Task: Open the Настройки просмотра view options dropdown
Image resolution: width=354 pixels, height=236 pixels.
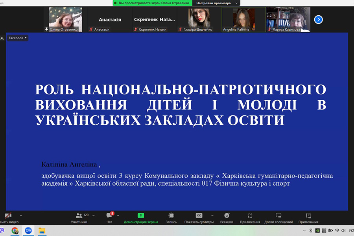Action: pos(216,3)
